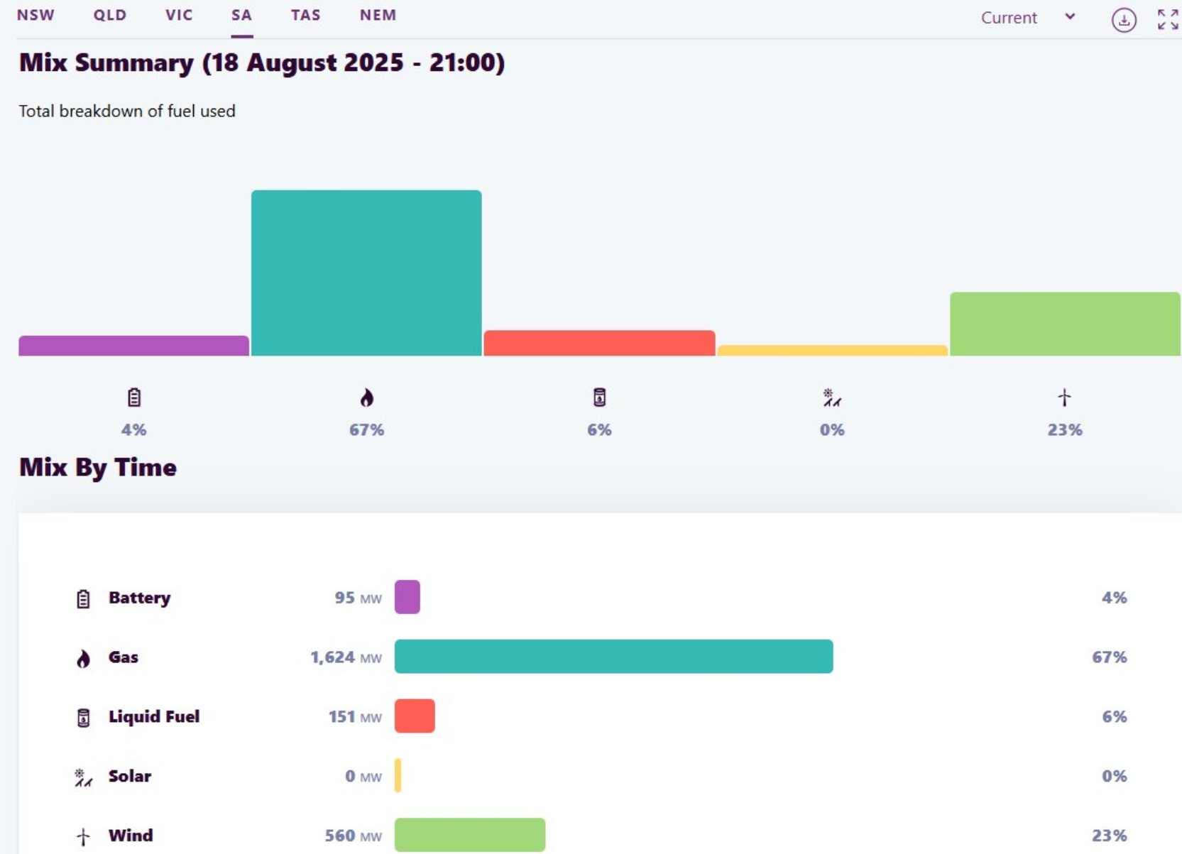Click the liquid fuel canister icon under the chart

599,398
